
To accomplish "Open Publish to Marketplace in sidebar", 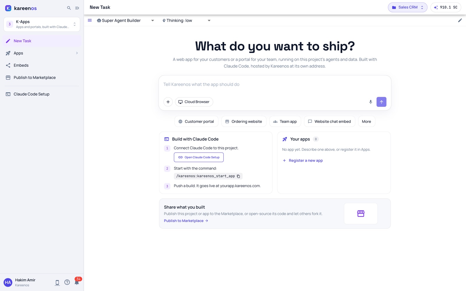I will coord(42,77).
